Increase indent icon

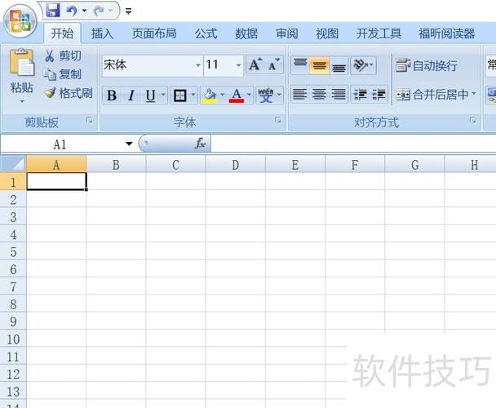coord(379,95)
